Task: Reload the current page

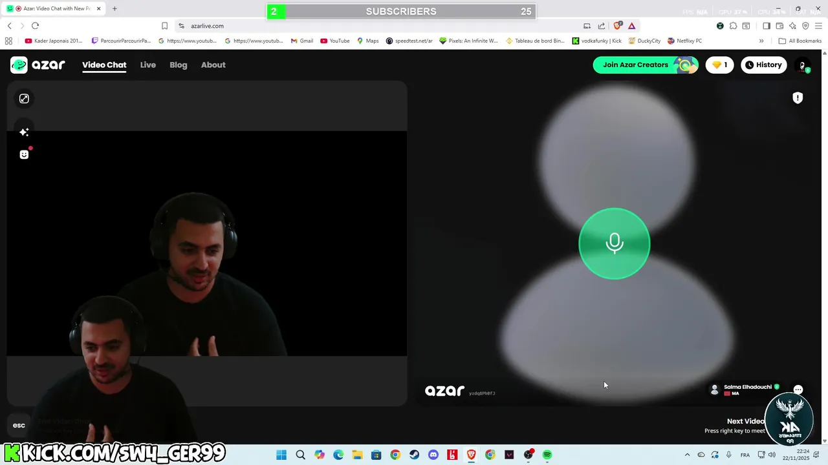Action: pyautogui.click(x=35, y=26)
